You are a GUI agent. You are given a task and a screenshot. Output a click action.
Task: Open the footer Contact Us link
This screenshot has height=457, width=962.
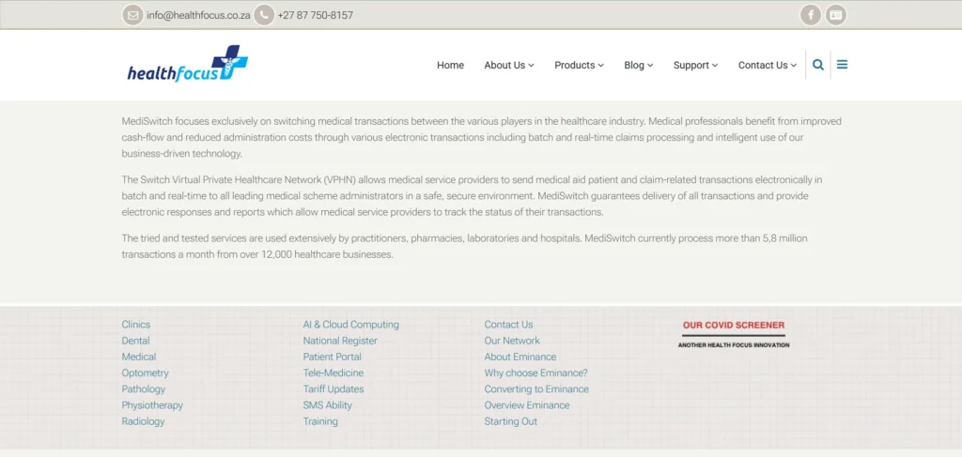(508, 325)
